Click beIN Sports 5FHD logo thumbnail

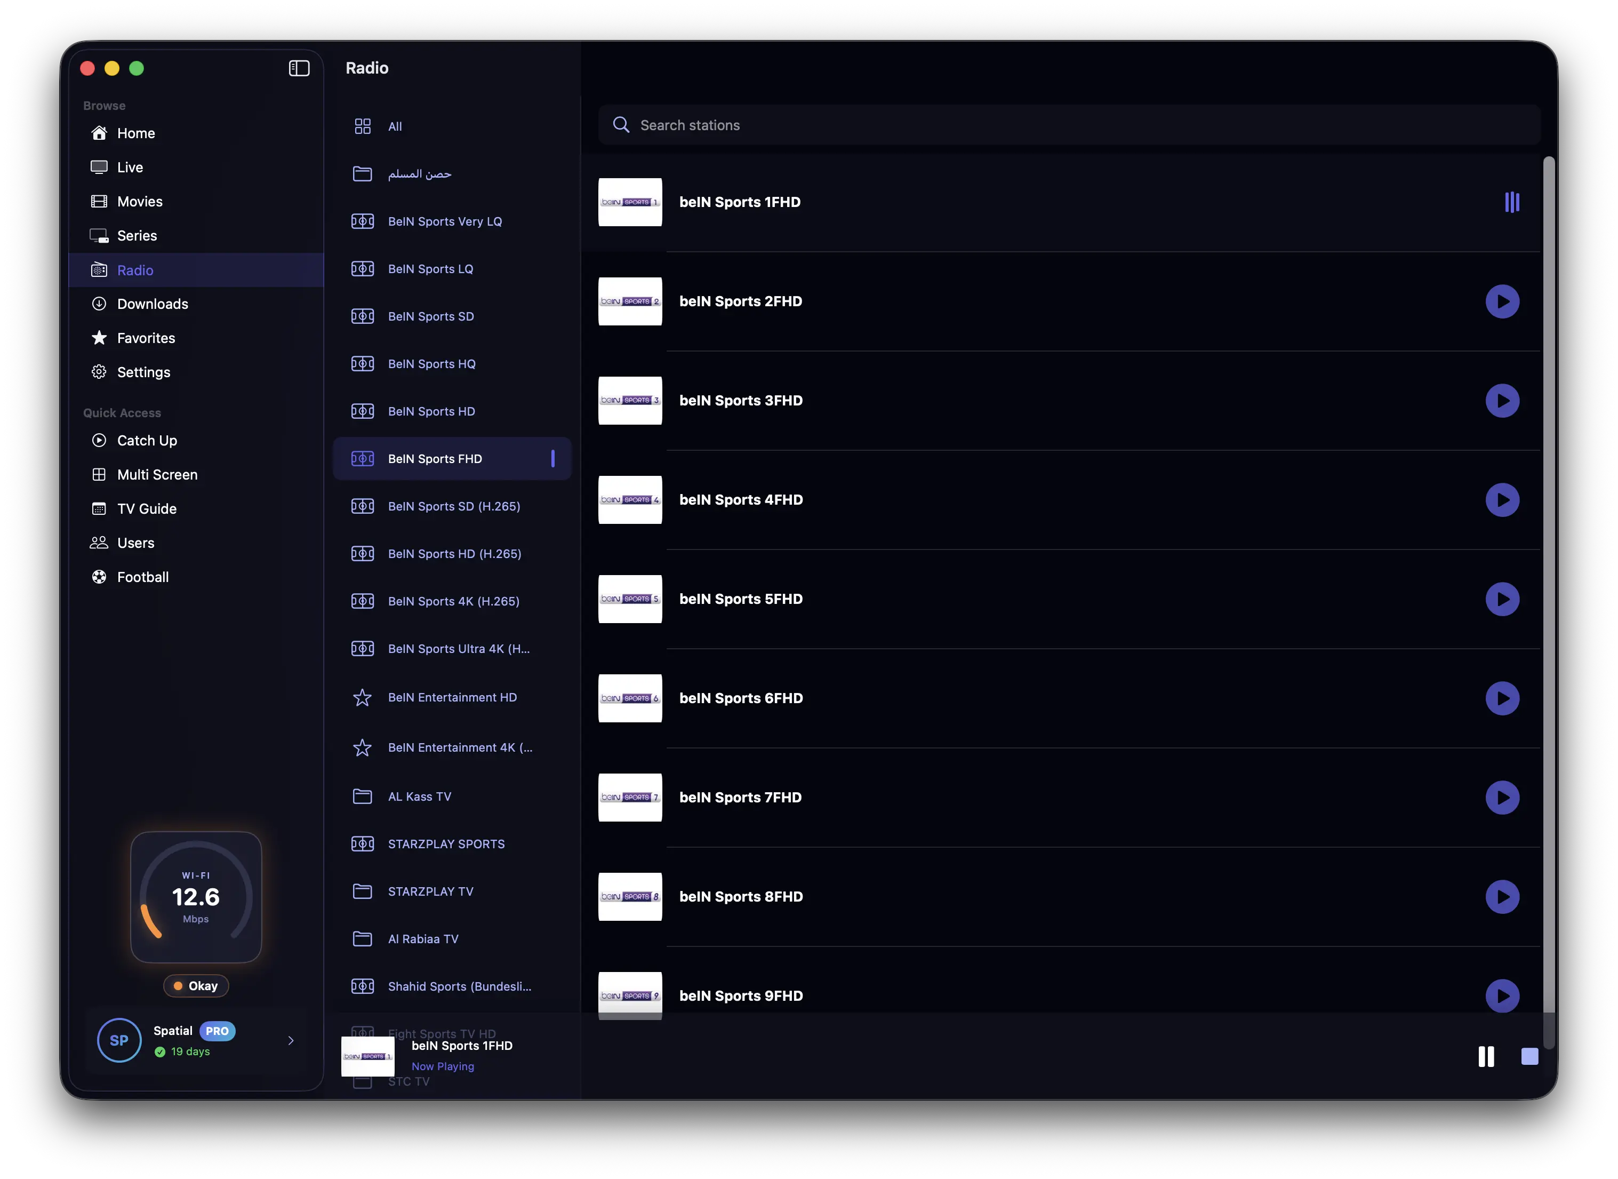630,599
